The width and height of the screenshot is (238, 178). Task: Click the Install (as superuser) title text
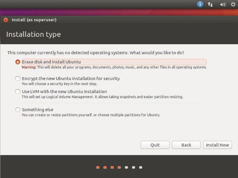point(34,20)
